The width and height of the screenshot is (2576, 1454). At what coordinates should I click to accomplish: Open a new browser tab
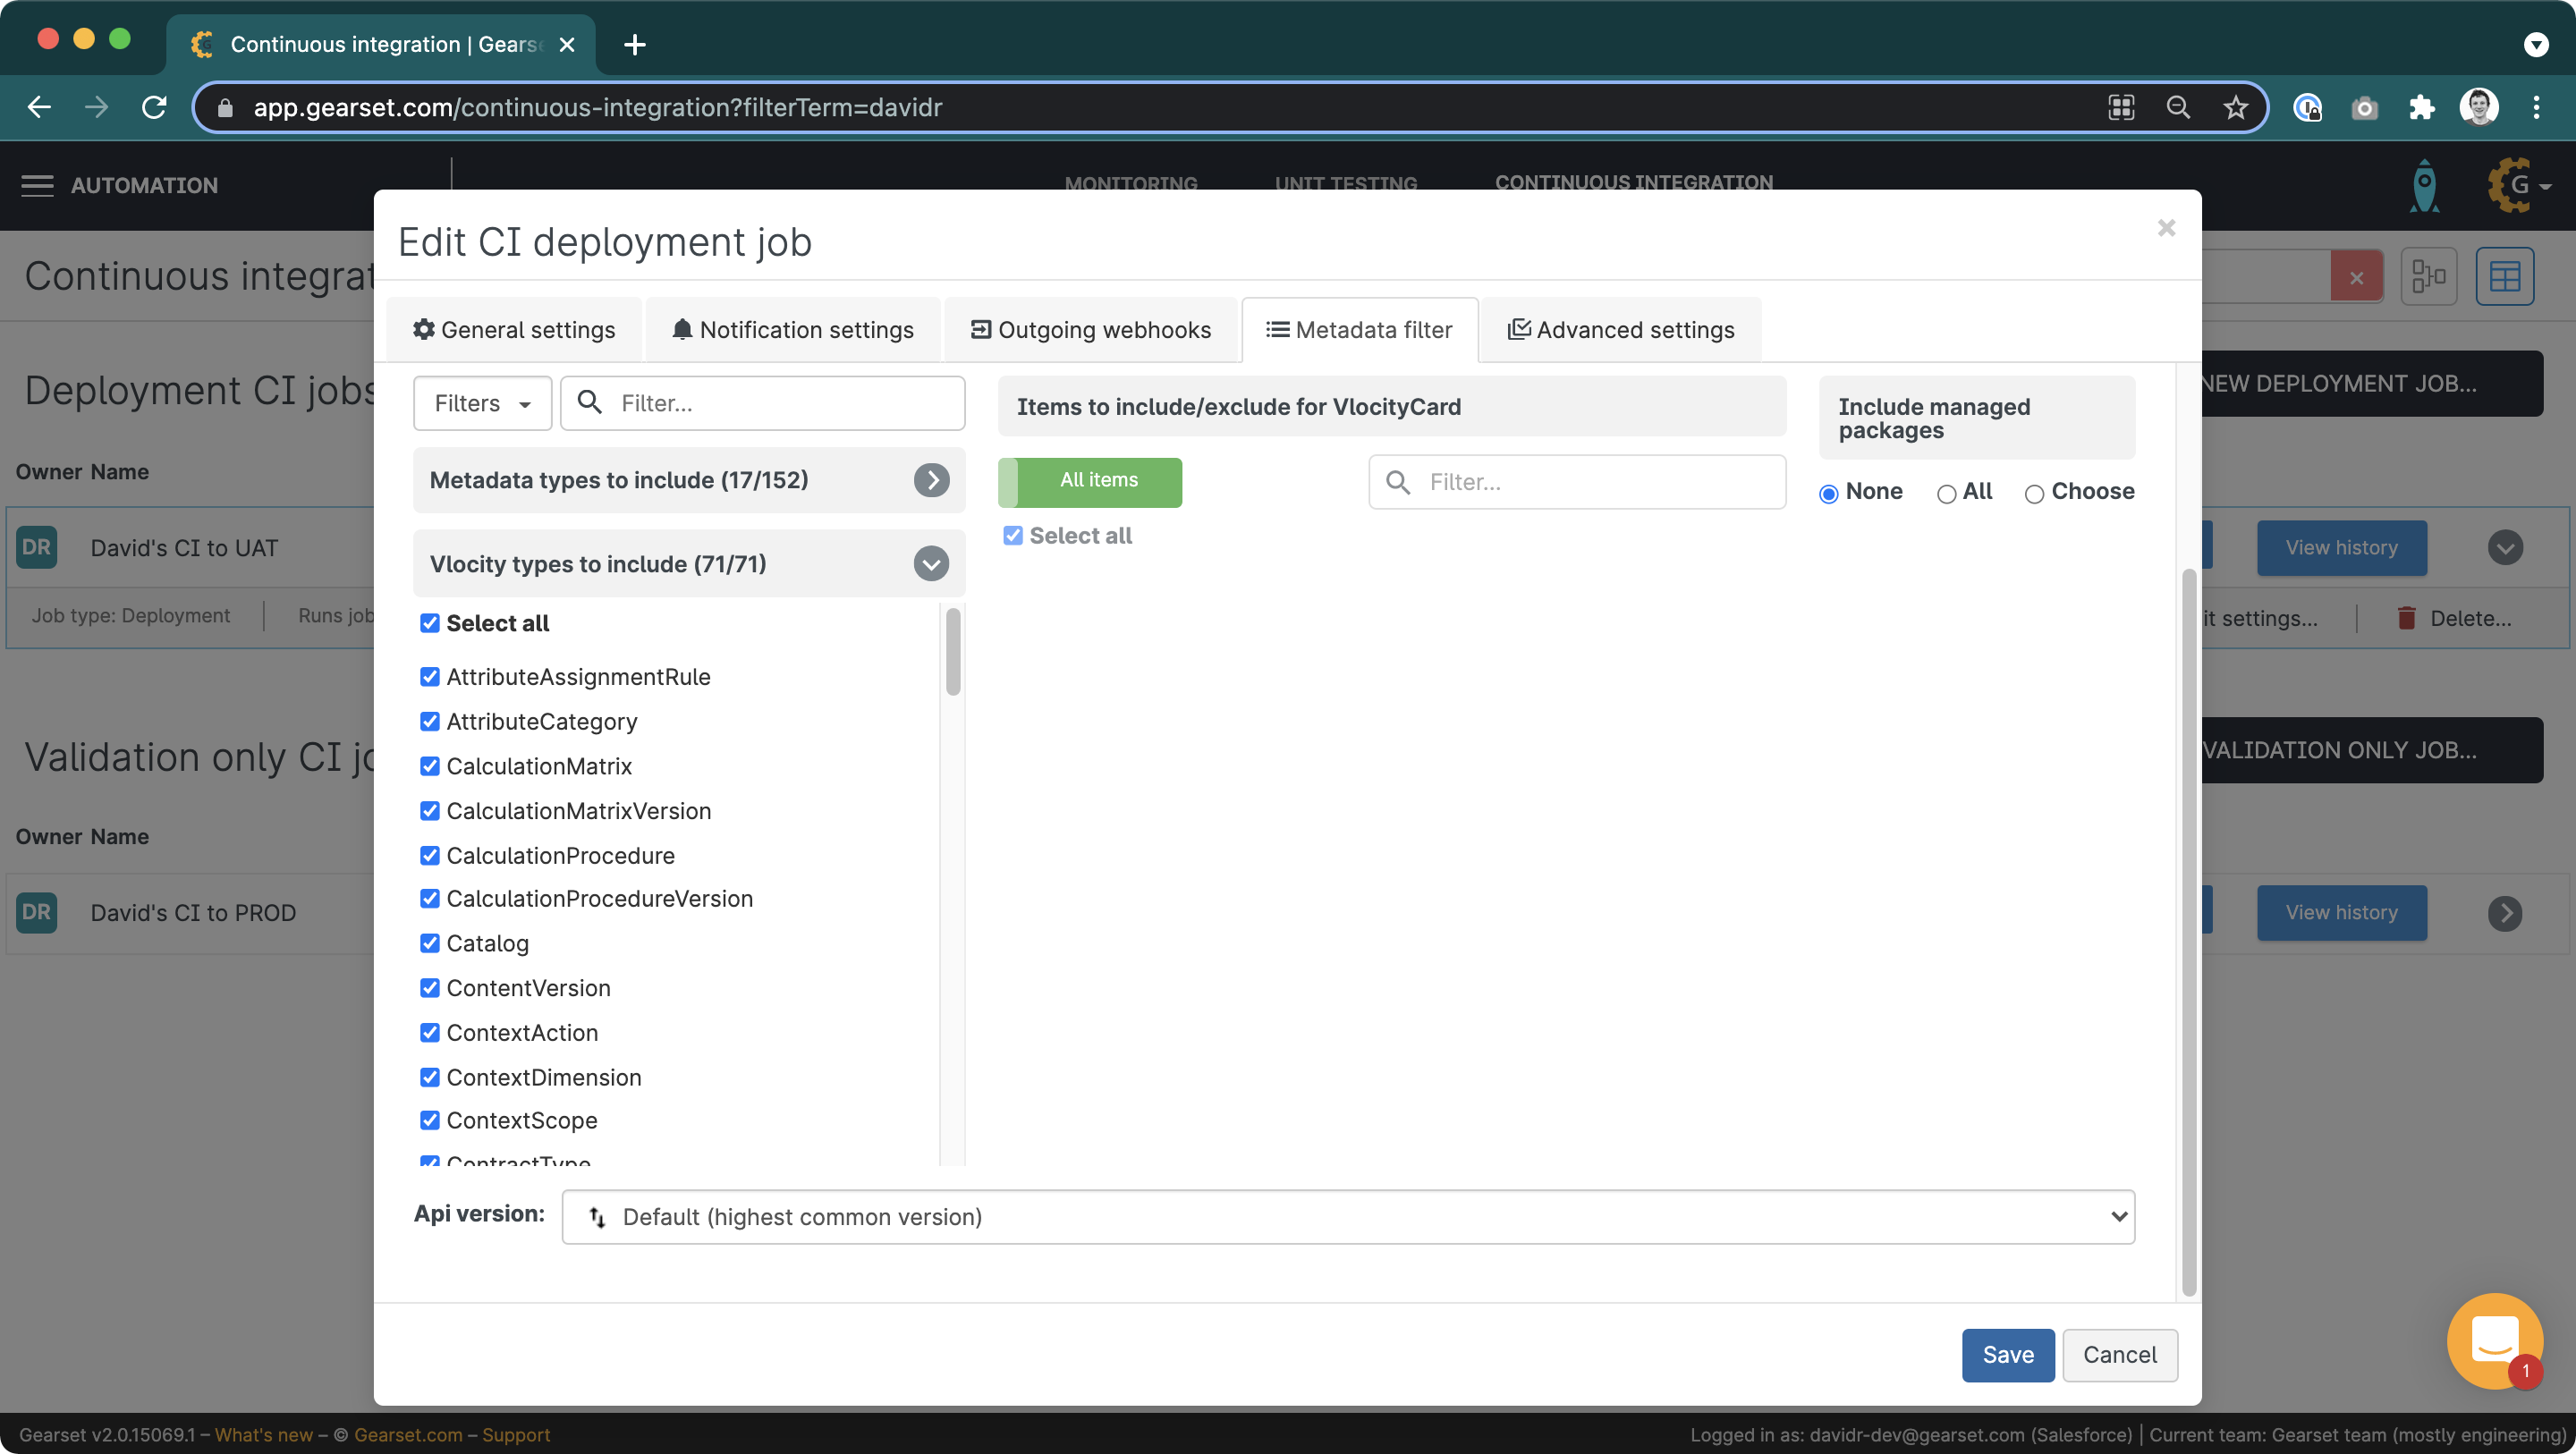[634, 45]
